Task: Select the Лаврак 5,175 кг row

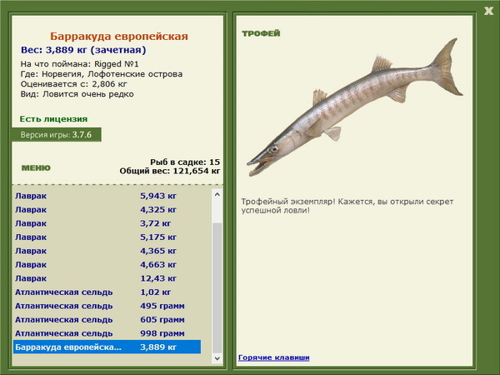Action: click(107, 237)
